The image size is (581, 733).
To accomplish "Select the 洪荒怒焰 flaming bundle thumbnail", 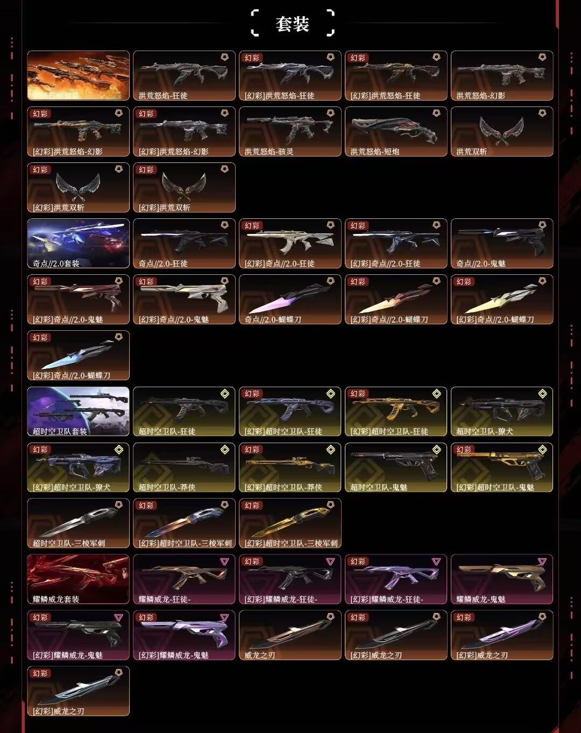I will (x=79, y=76).
